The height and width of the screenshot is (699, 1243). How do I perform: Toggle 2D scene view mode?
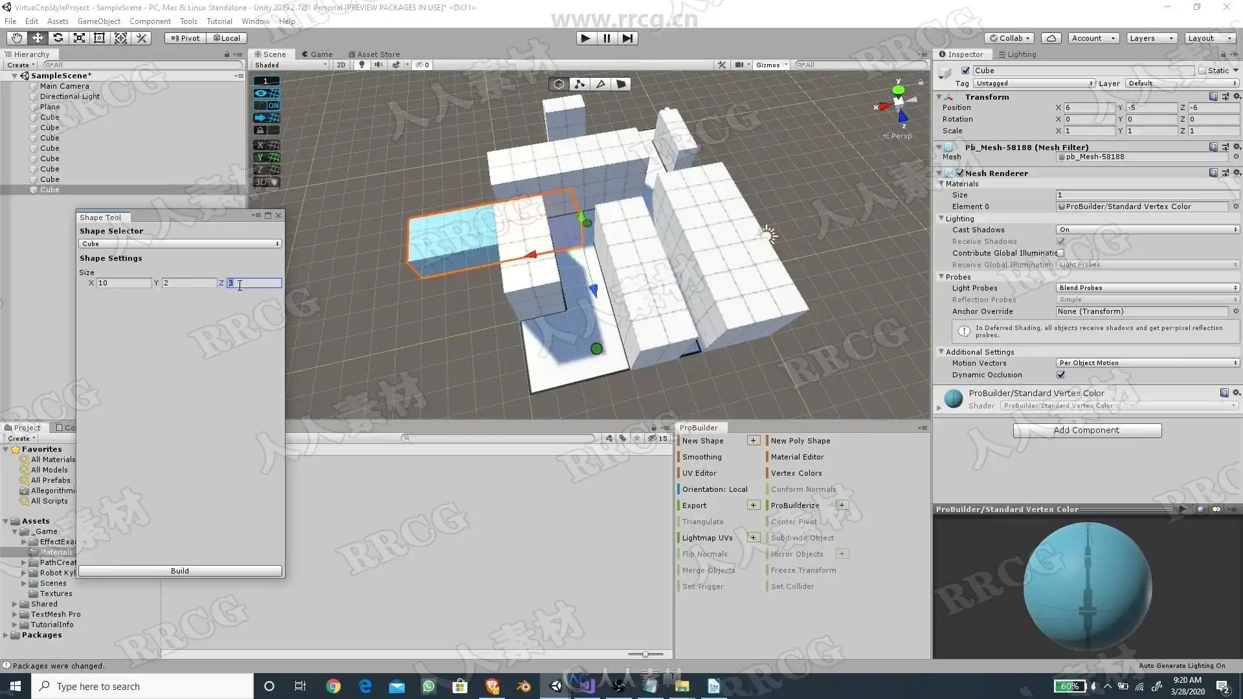coord(341,65)
